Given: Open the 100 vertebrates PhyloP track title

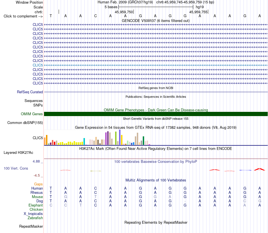Looking at the screenshot, I should tap(156, 161).
